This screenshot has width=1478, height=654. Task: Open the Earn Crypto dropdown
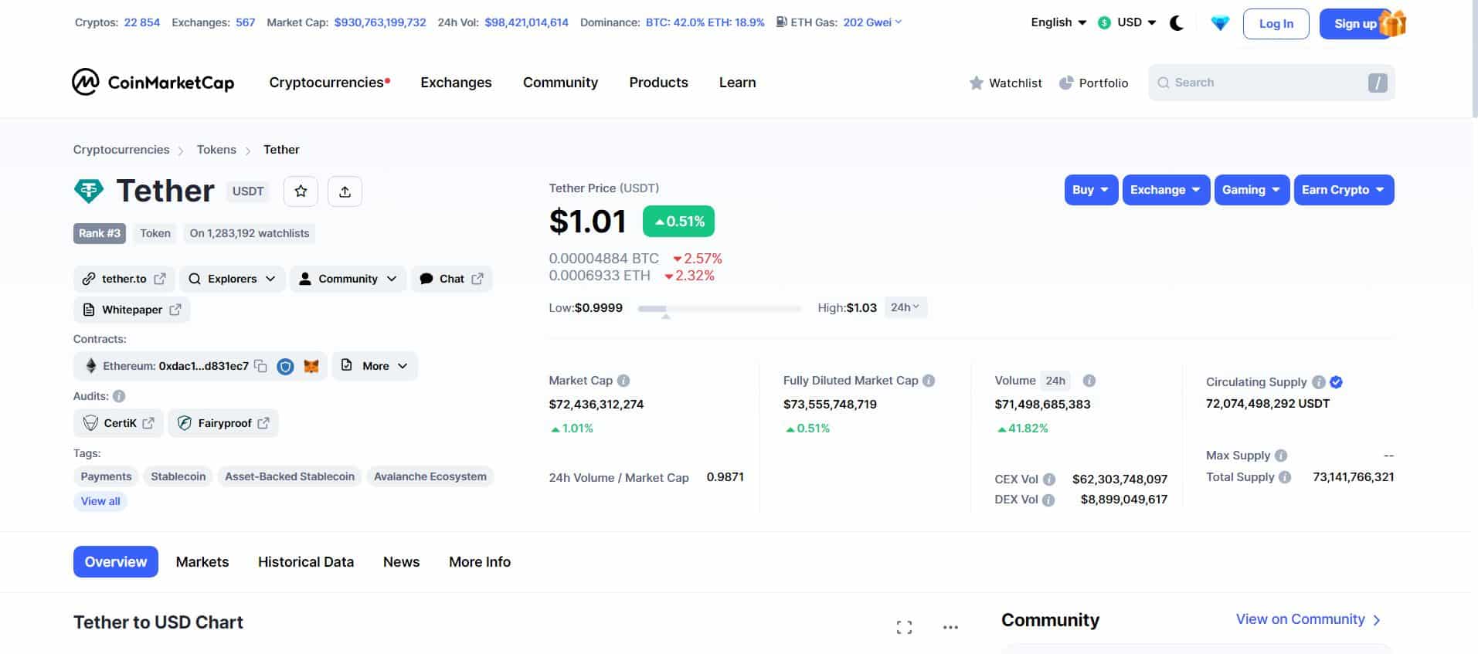(1344, 190)
